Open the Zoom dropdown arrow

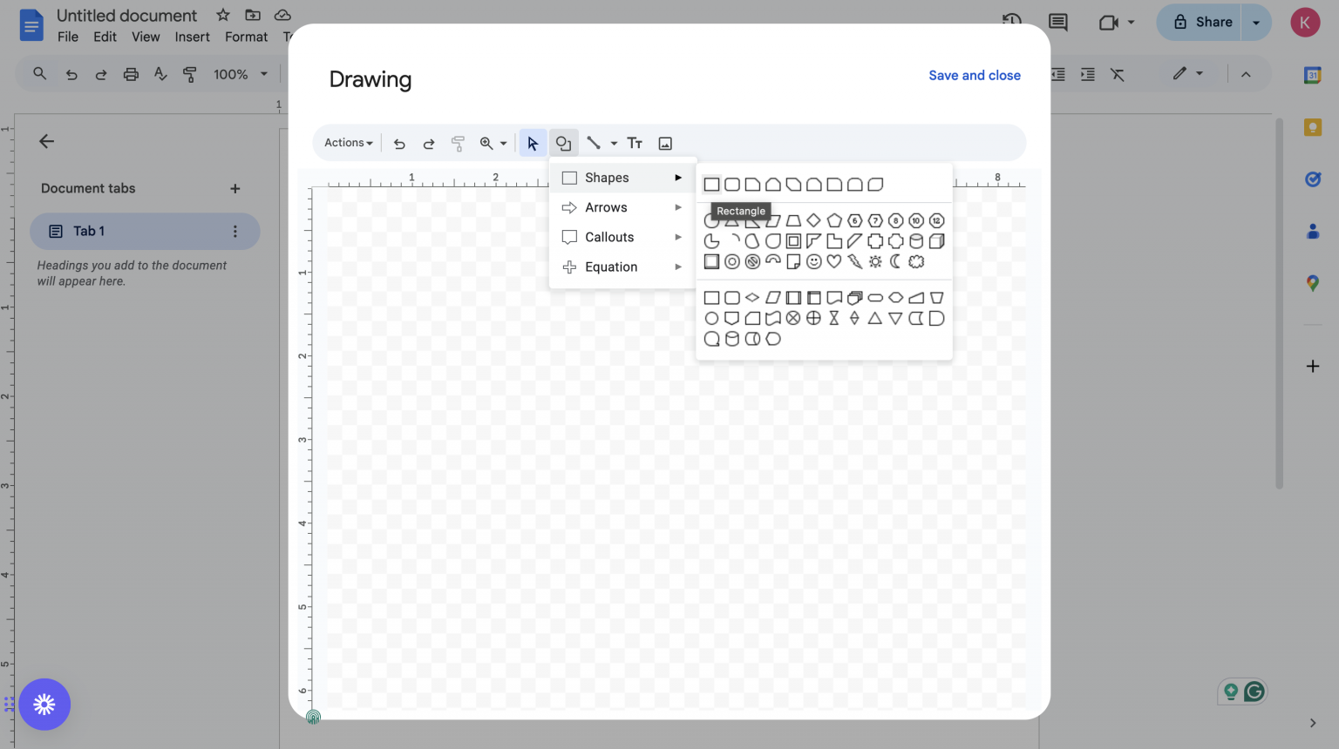coord(503,143)
